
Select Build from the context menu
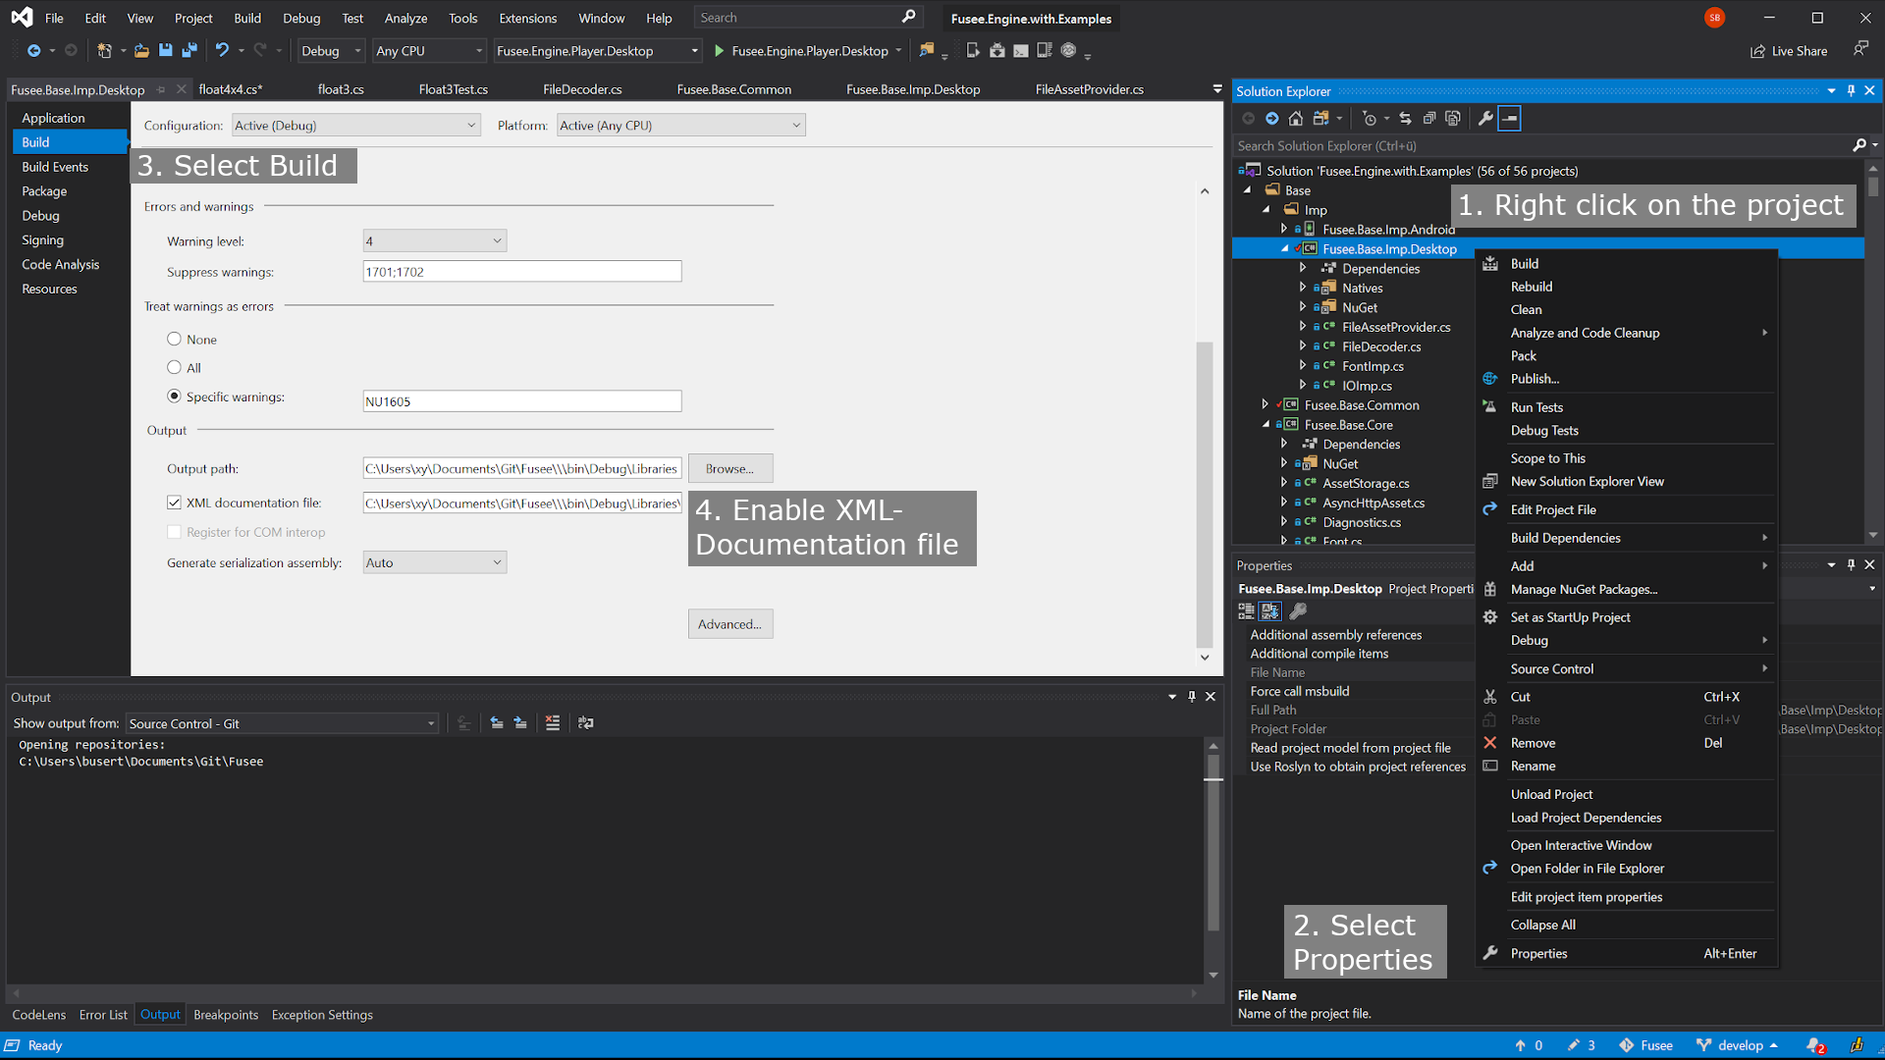[x=1524, y=263]
